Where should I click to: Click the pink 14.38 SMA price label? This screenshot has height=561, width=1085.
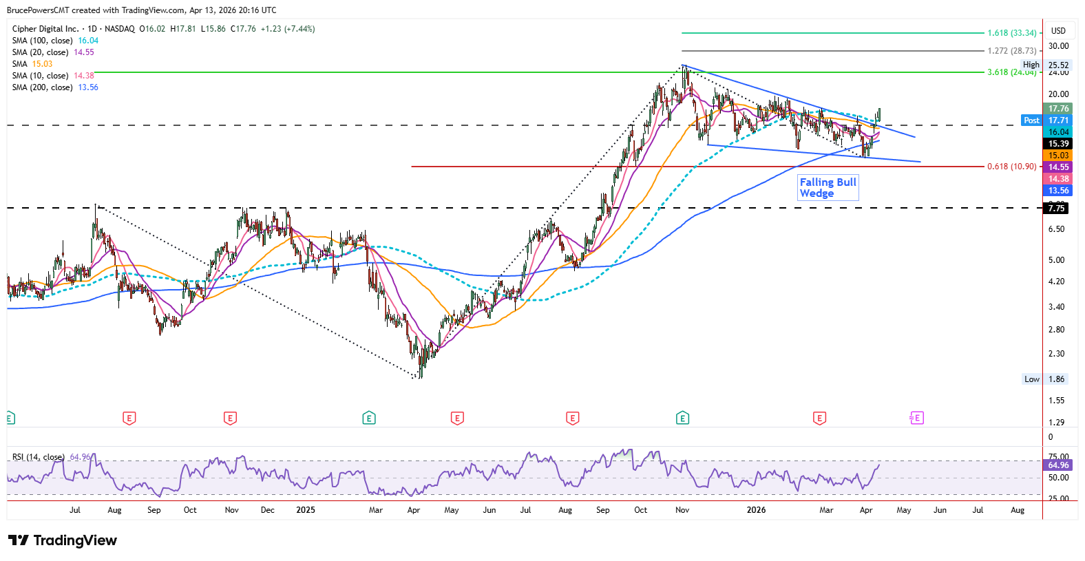coord(1059,179)
